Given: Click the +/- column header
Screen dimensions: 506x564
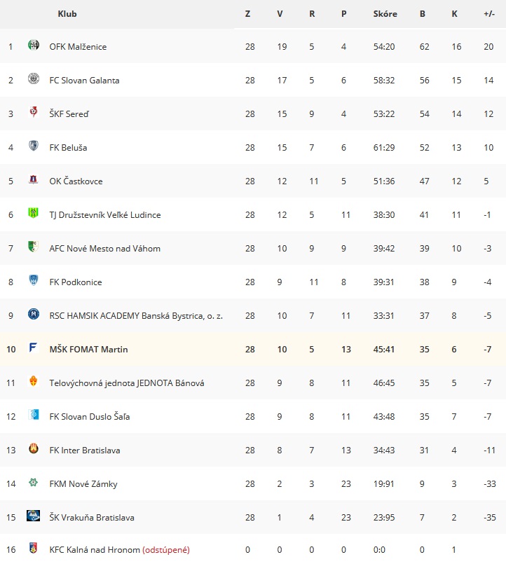Looking at the screenshot, I should click(489, 14).
